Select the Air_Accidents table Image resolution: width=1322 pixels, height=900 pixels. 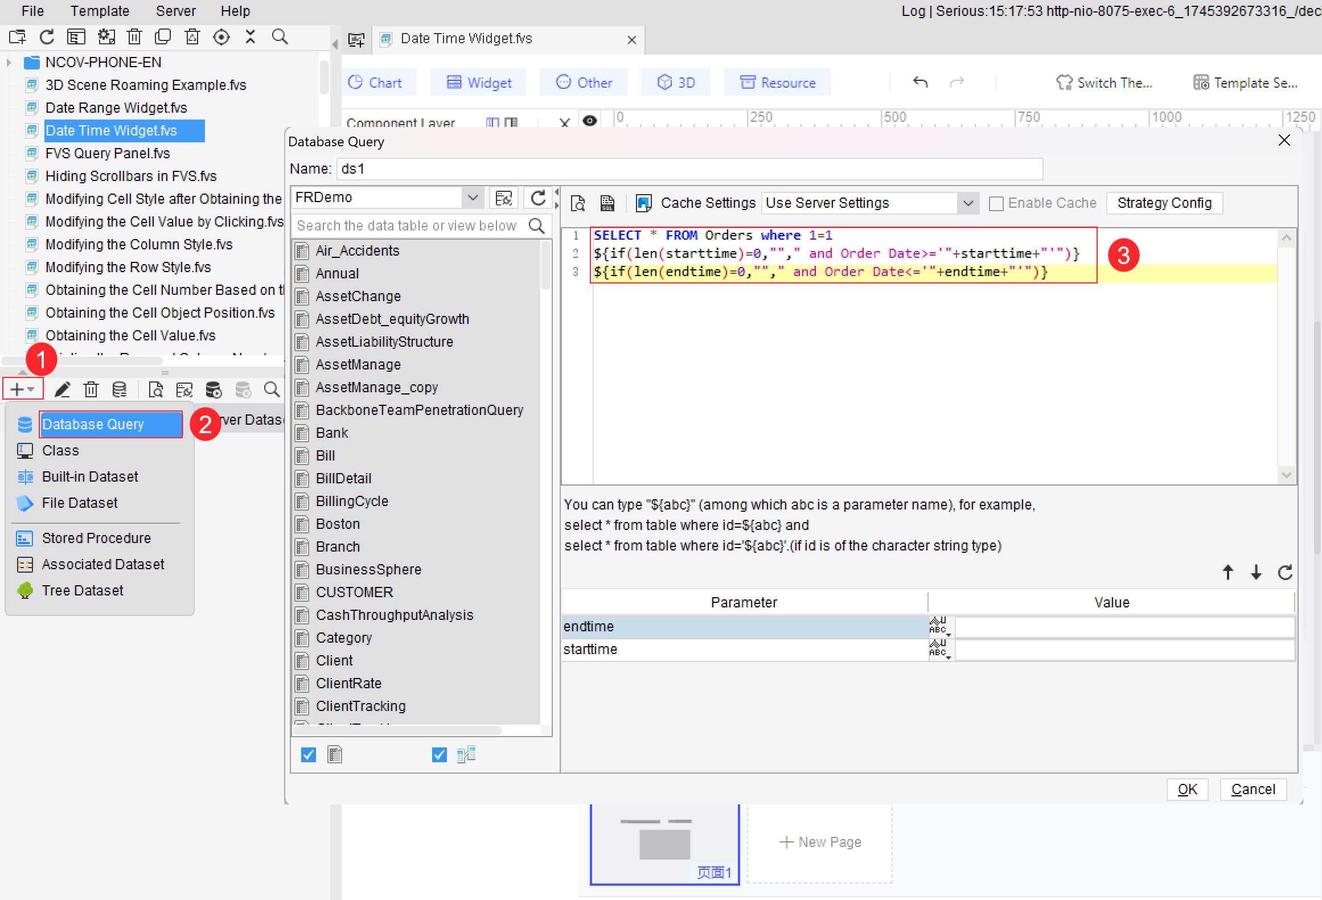[x=358, y=250]
